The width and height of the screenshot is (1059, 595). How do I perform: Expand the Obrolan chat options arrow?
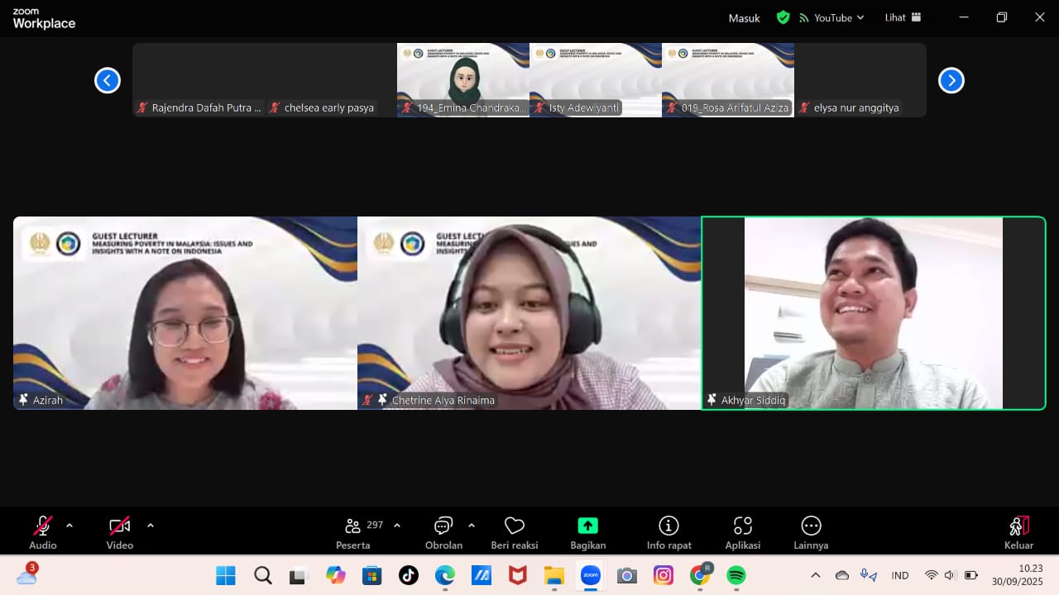pyautogui.click(x=472, y=525)
